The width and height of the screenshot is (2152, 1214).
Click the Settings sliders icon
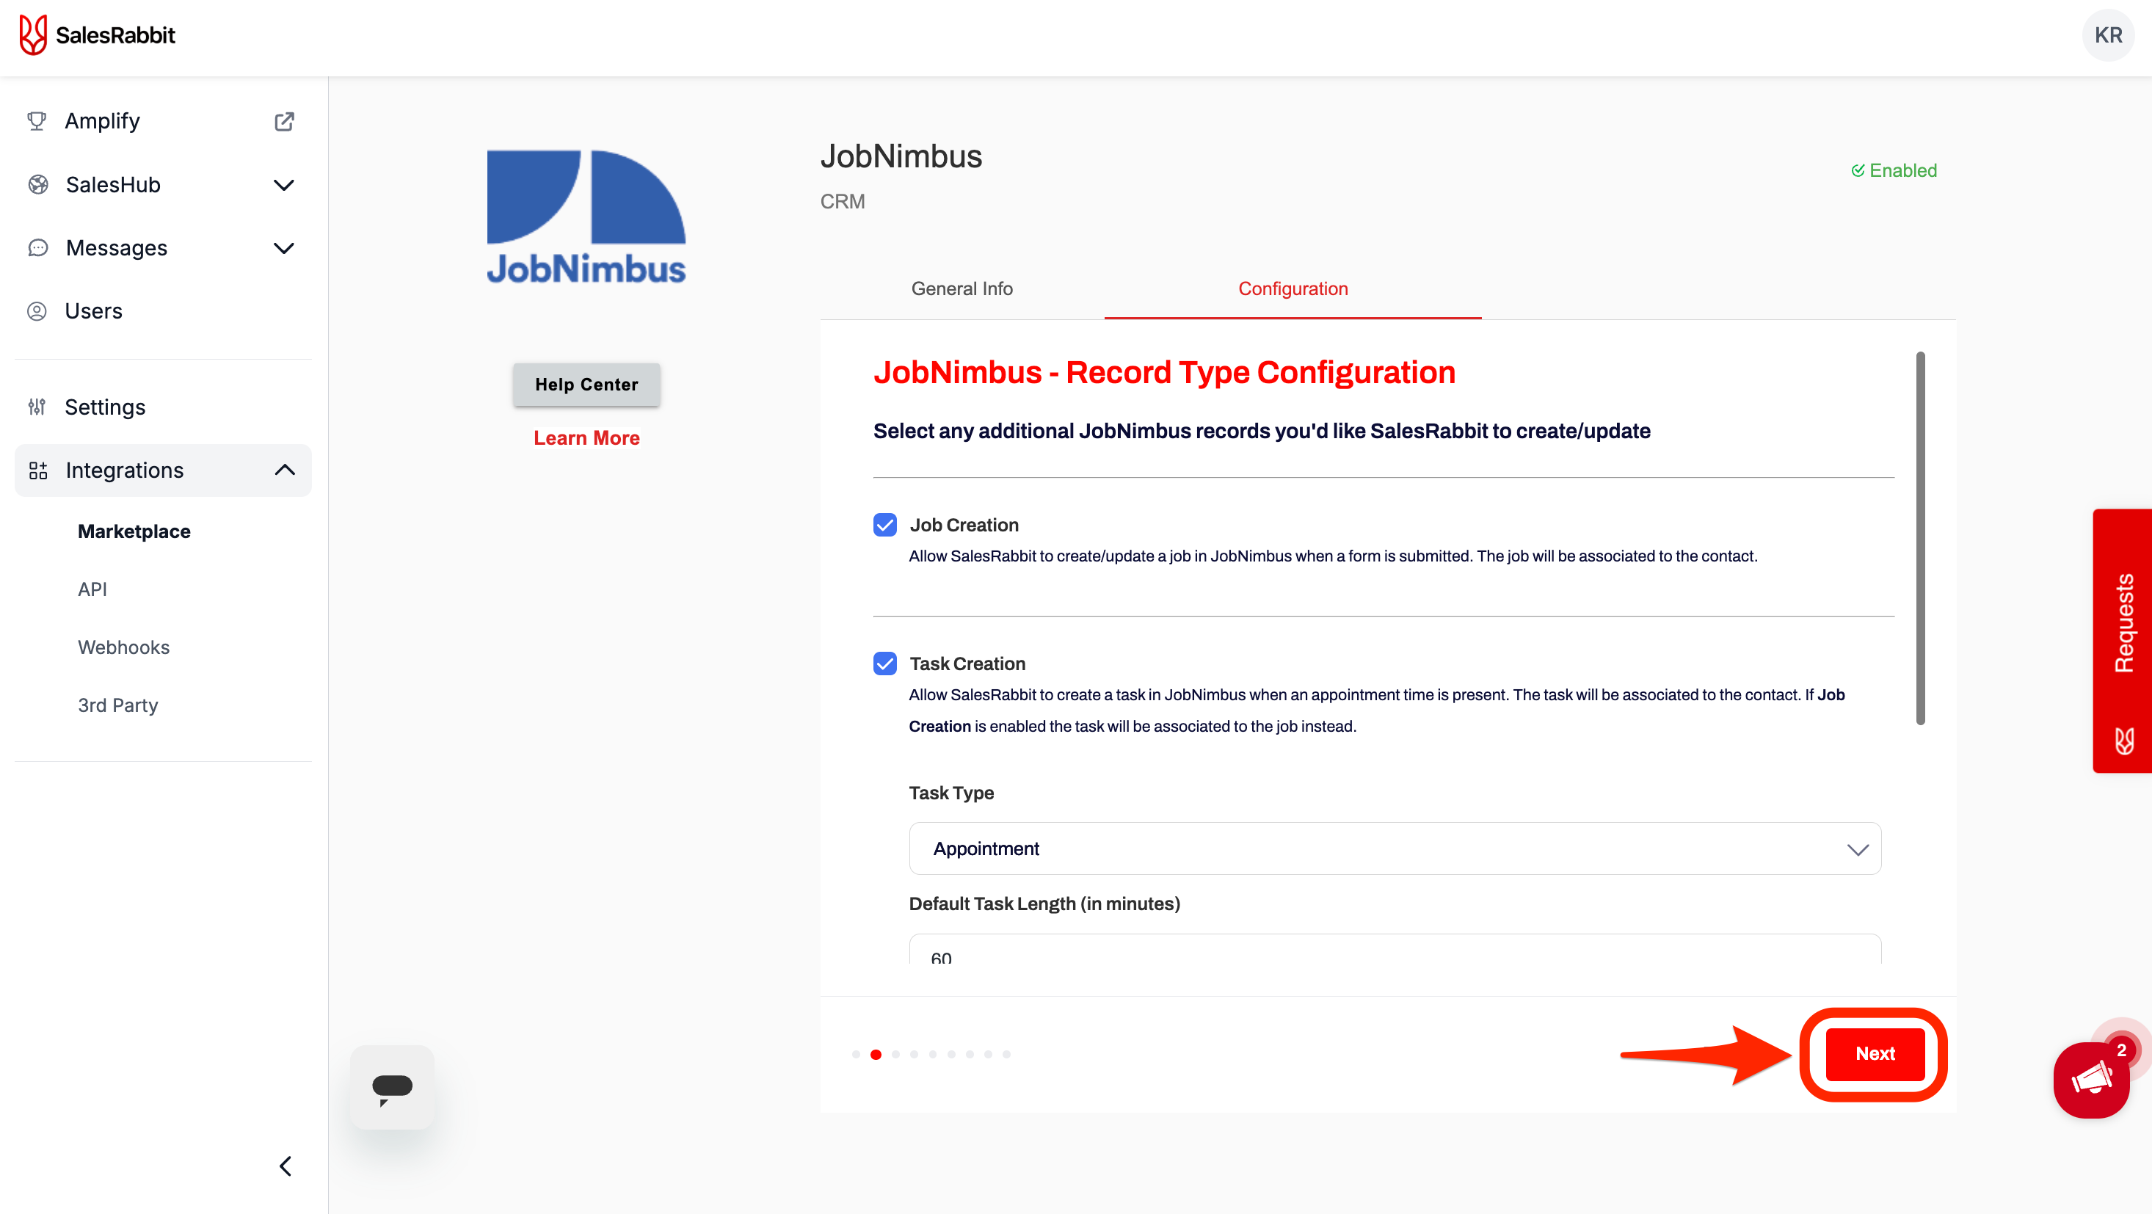(37, 407)
